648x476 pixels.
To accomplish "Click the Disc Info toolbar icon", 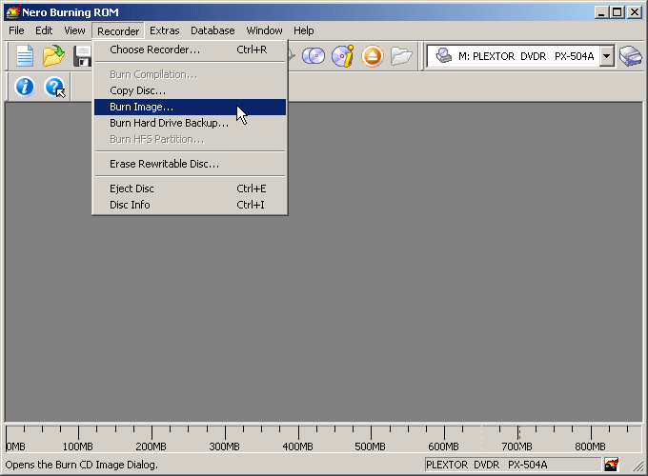I will pyautogui.click(x=343, y=56).
